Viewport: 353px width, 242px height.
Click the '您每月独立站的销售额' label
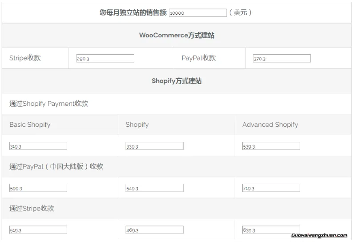coord(133,12)
